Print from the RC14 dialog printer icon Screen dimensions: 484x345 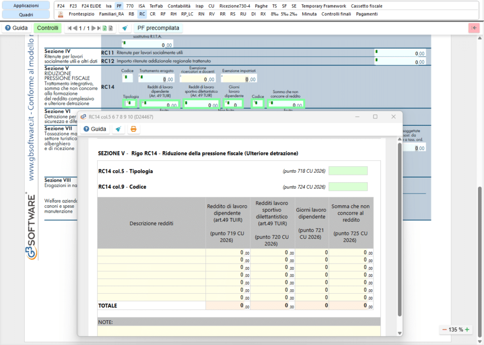coord(133,129)
